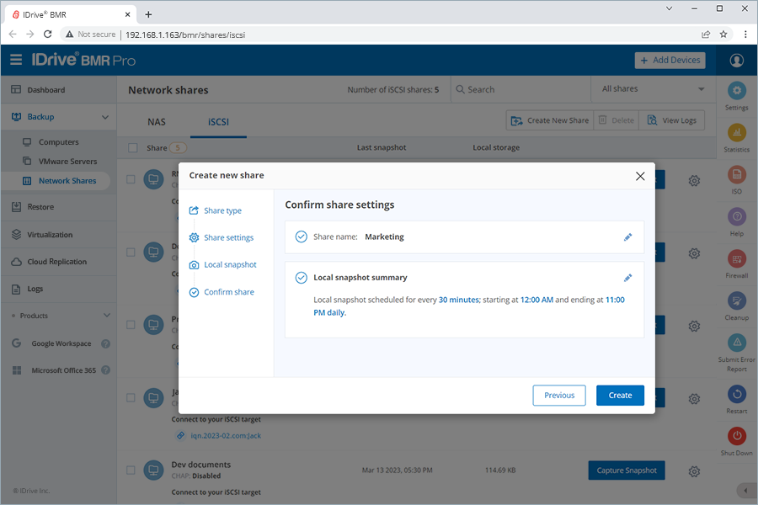Screen dimensions: 758x505
Task: Check the Share column header checkbox
Action: coord(132,146)
